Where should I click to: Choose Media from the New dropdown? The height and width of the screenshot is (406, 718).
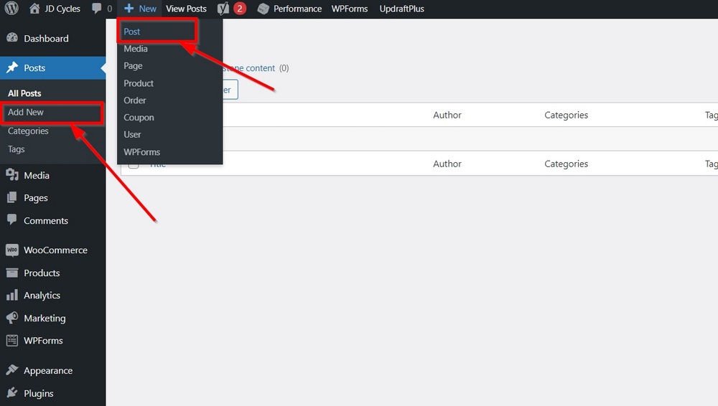(136, 49)
